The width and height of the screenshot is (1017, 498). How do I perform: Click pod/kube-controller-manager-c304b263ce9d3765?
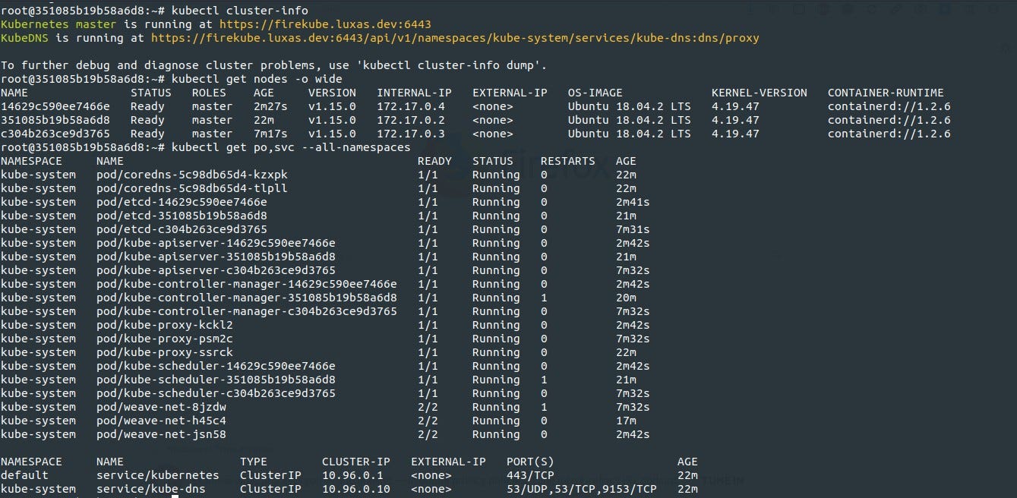point(247,311)
